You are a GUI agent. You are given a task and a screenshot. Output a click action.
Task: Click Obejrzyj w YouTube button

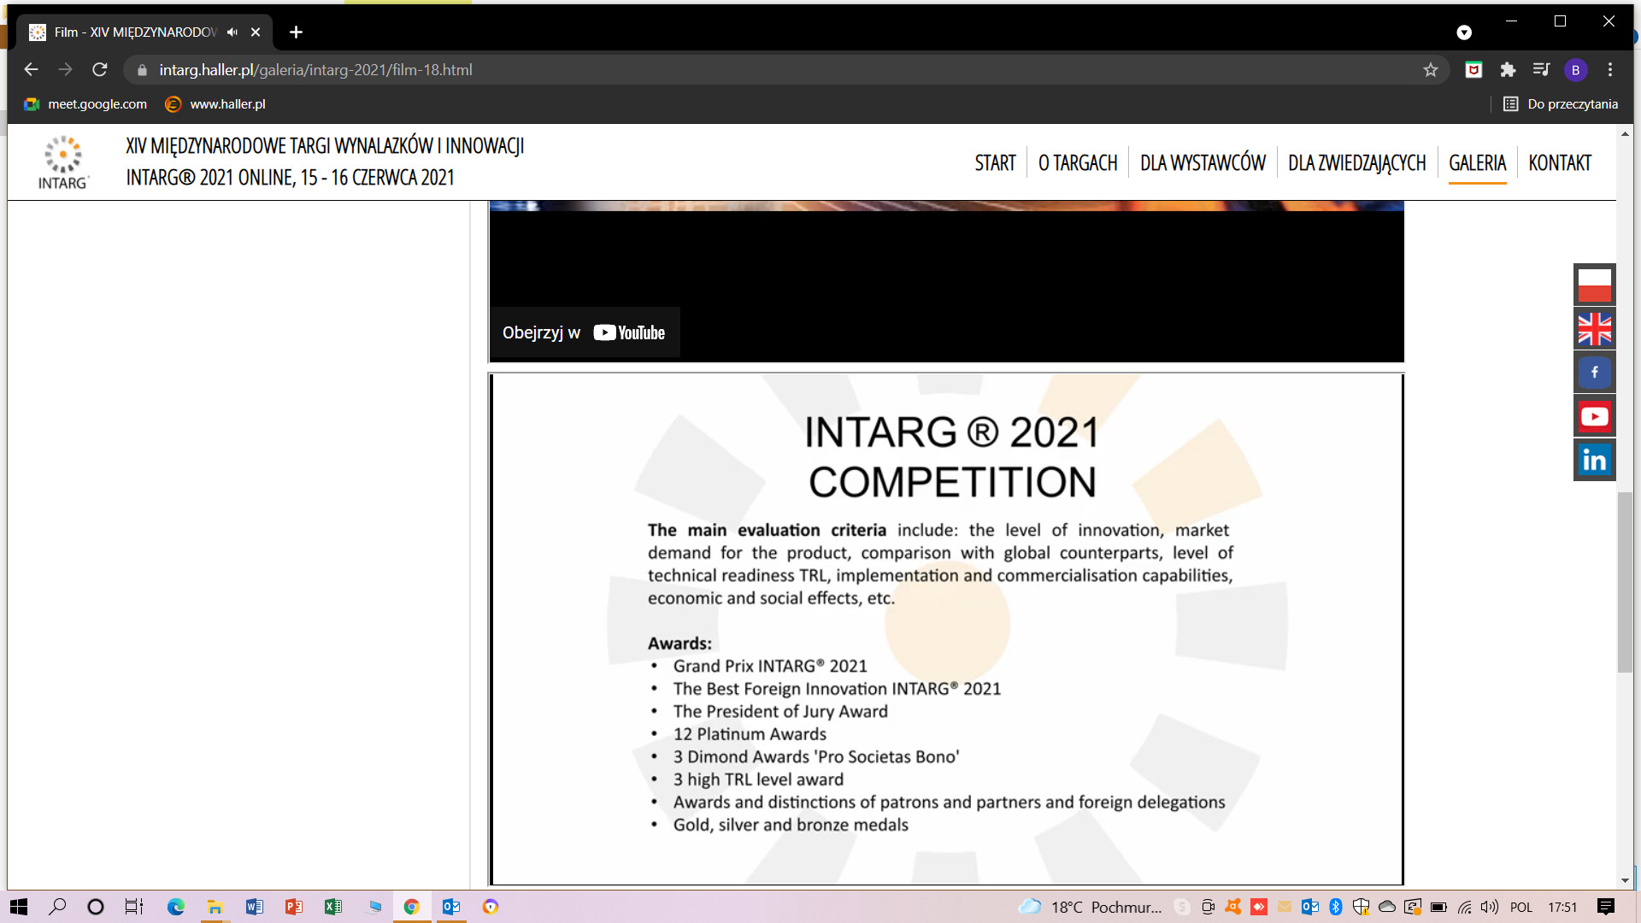585,332
